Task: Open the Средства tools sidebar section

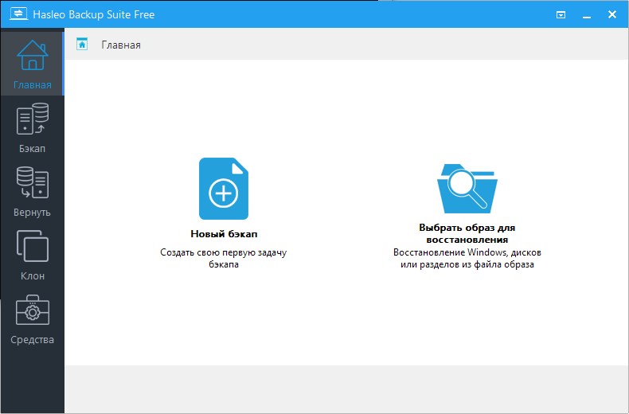Action: click(32, 319)
